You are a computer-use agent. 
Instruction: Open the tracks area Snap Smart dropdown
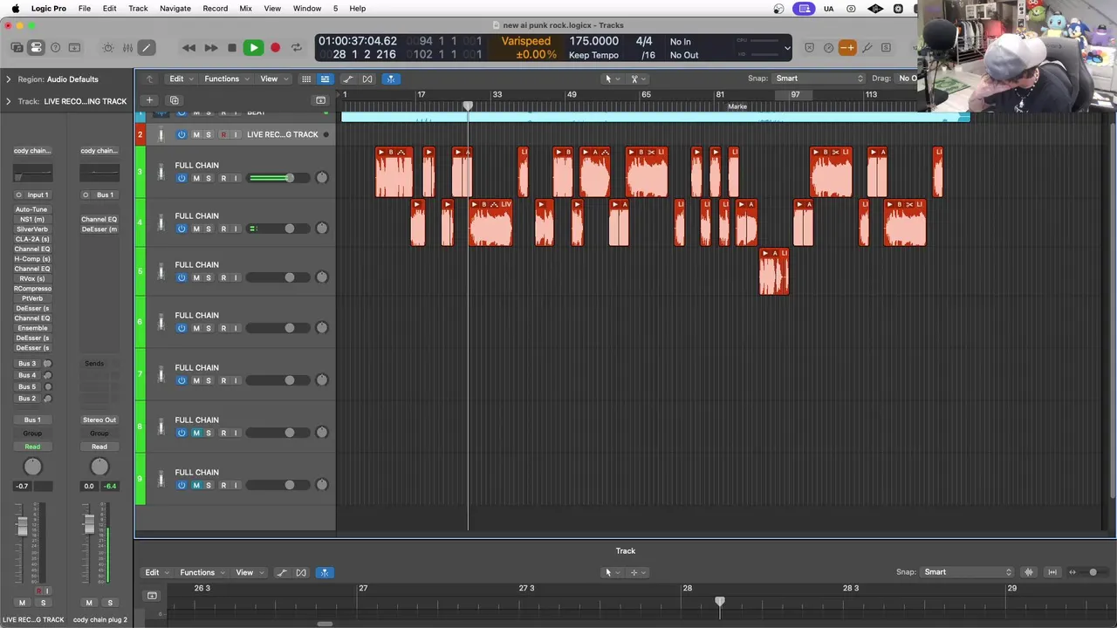pyautogui.click(x=818, y=78)
